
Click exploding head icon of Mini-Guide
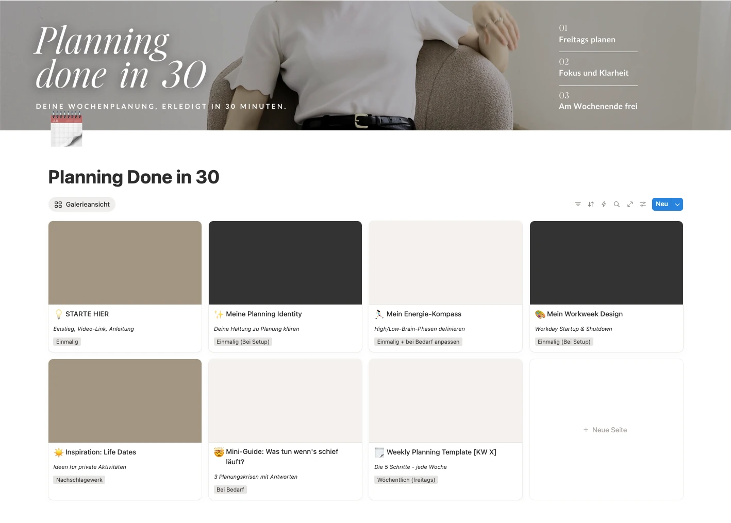coord(219,452)
